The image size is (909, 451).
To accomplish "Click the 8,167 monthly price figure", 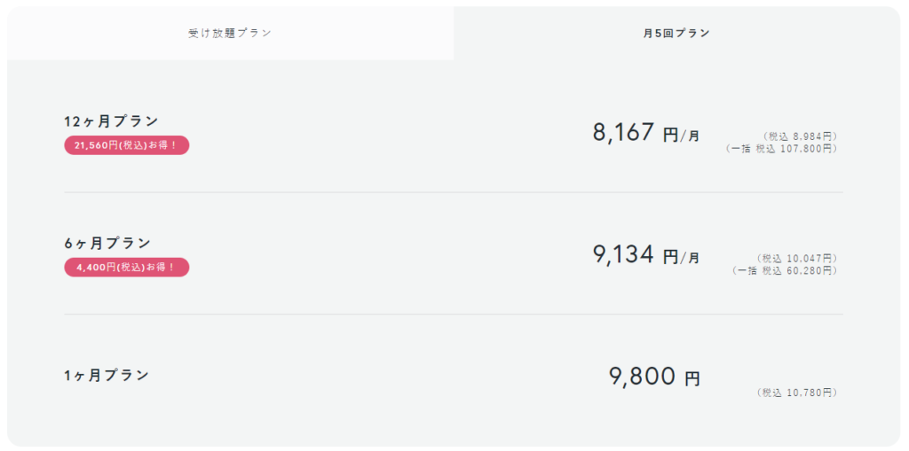I will coord(623,133).
